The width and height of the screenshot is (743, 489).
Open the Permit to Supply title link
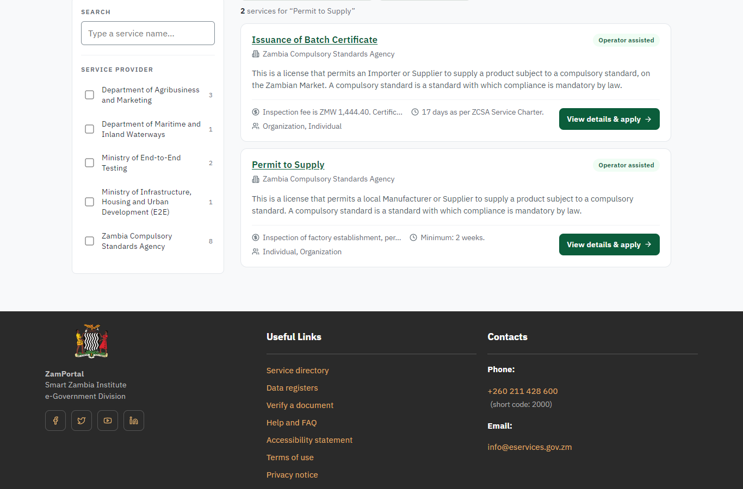[288, 165]
